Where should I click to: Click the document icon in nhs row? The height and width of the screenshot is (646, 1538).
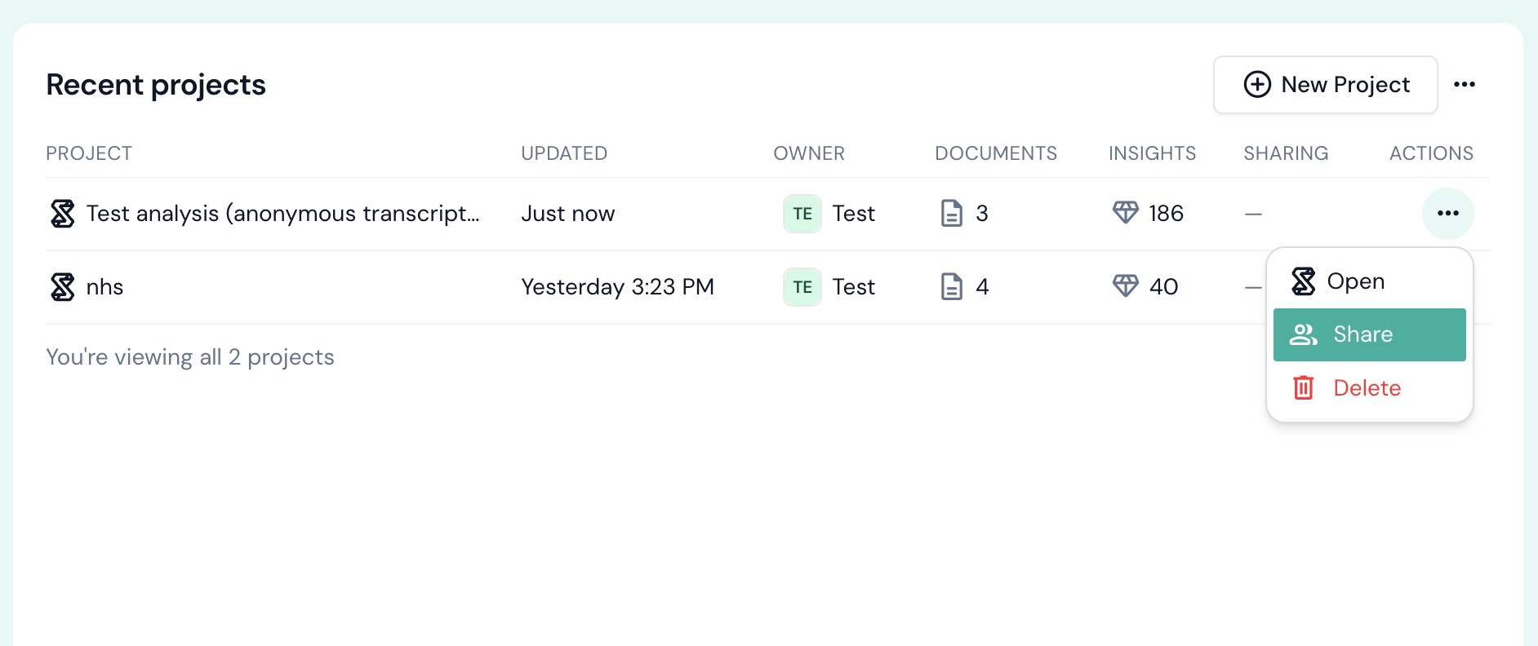click(951, 287)
